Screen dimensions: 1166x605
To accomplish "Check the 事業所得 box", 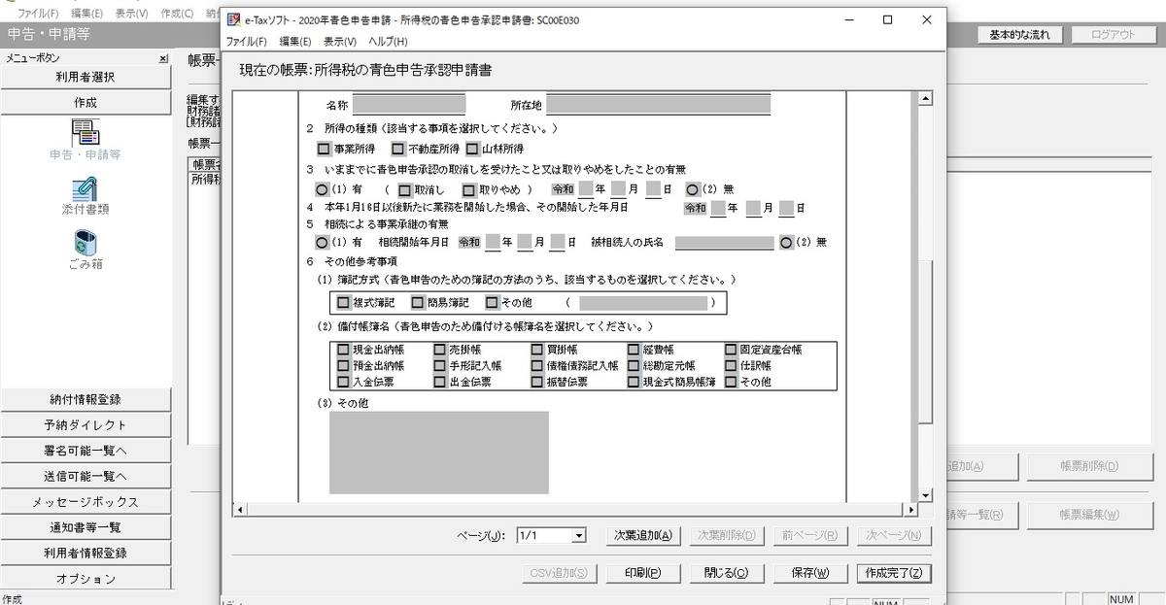I will [324, 150].
